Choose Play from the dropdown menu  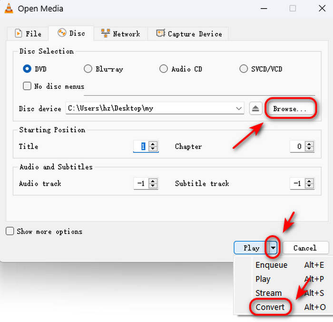point(284,279)
